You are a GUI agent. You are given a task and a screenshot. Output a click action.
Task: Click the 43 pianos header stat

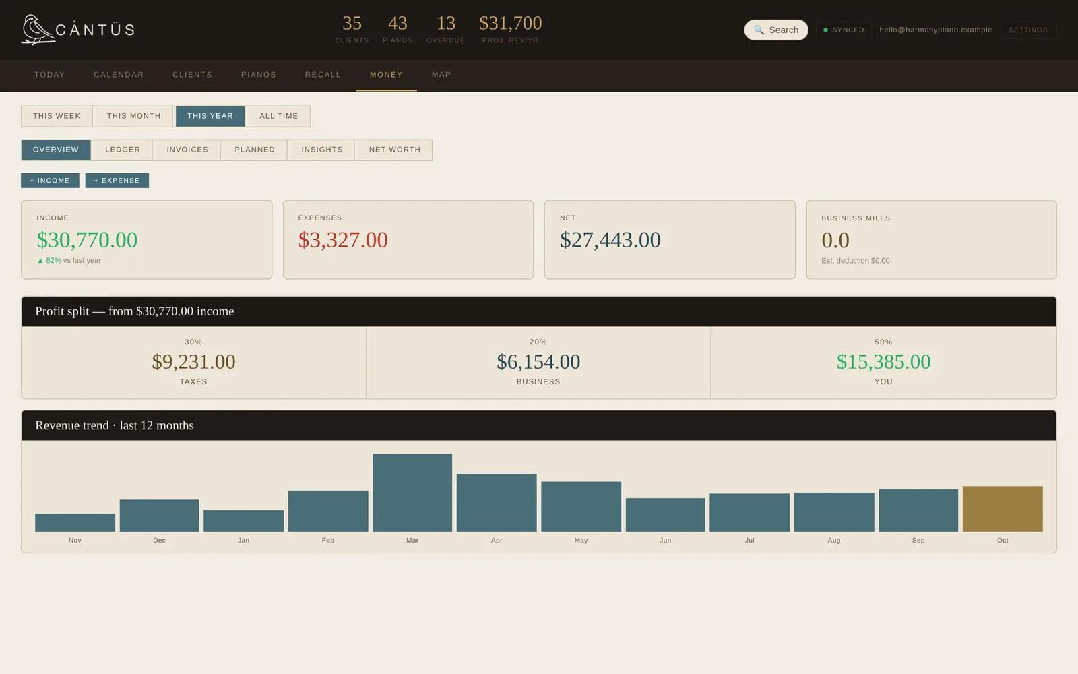(398, 30)
